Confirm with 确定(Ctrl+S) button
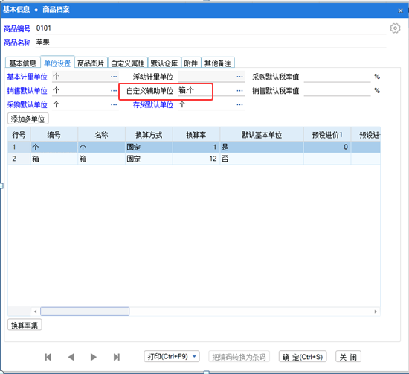Viewport: 409px width, 374px height. [303, 356]
